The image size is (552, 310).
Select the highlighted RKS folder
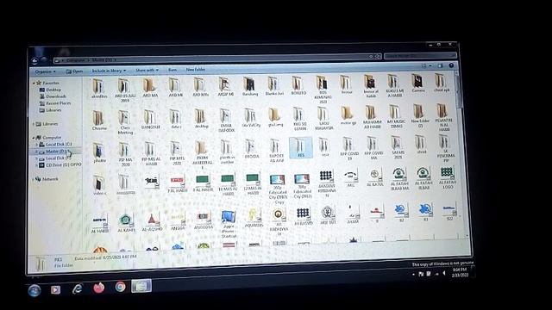[x=301, y=147]
